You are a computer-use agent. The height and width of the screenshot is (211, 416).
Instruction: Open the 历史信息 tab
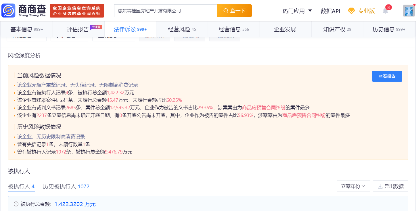389,29
